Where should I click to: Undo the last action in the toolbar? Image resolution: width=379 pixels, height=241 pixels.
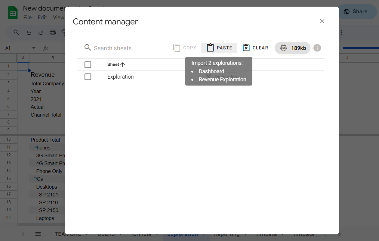[x=29, y=33]
